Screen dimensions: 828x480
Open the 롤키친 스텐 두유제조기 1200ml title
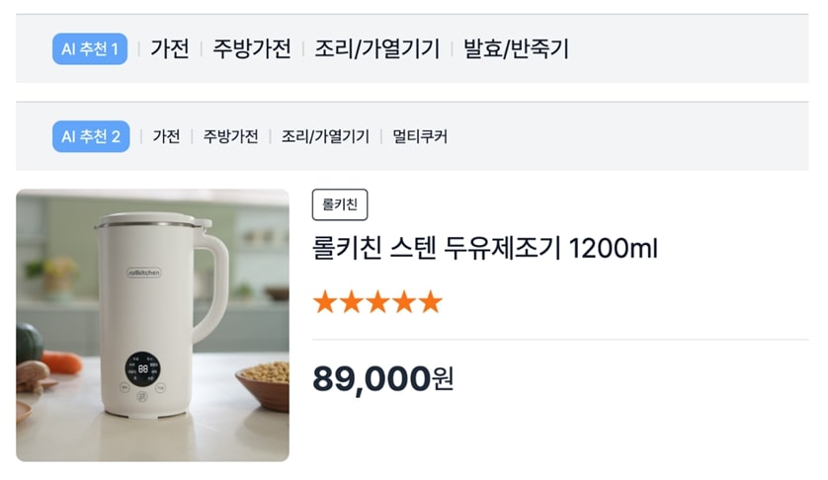tap(484, 248)
